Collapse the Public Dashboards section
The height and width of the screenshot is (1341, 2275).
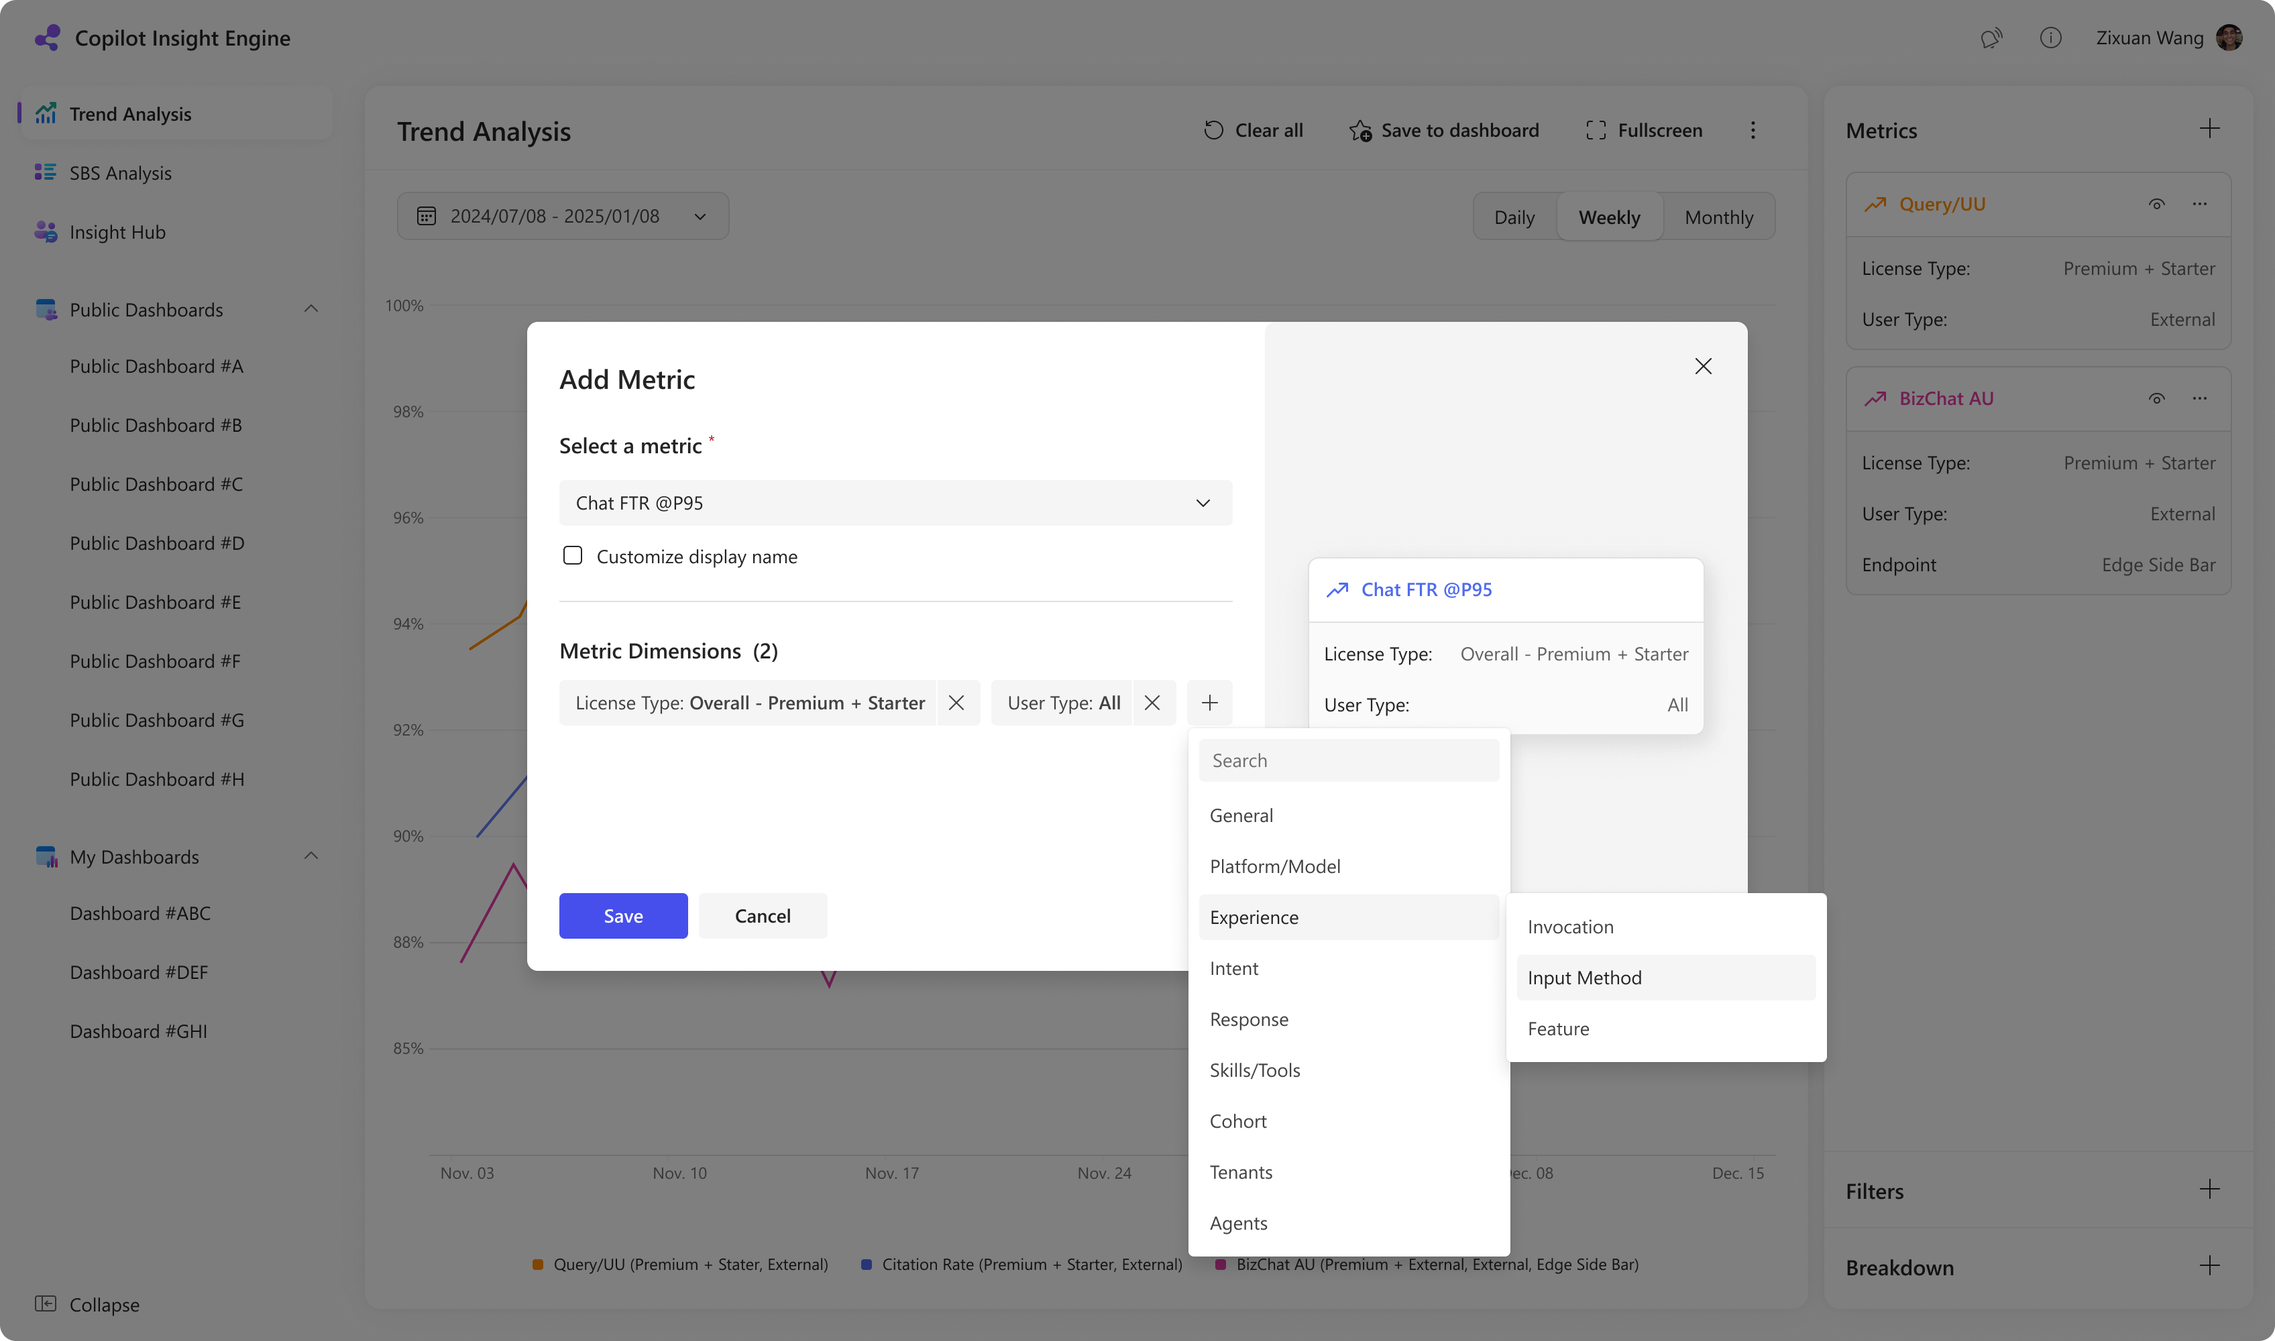click(311, 309)
